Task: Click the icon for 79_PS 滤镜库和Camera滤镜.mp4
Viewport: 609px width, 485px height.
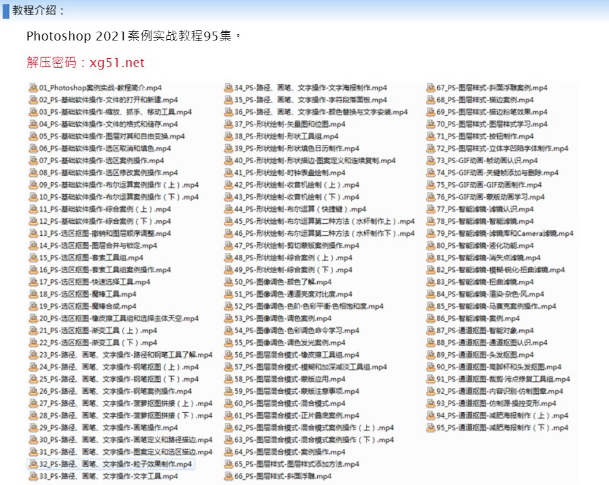Action: [431, 233]
